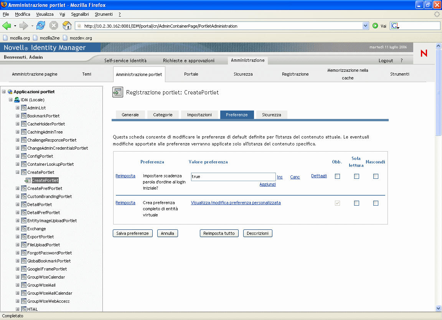
Task: Open the Sicurezza tab beside Preferenze
Action: 272,115
